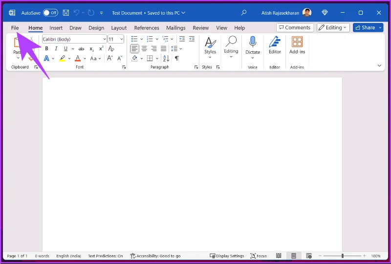
Task: Expand the Numbering list dropdown arrow
Action: click(157, 39)
